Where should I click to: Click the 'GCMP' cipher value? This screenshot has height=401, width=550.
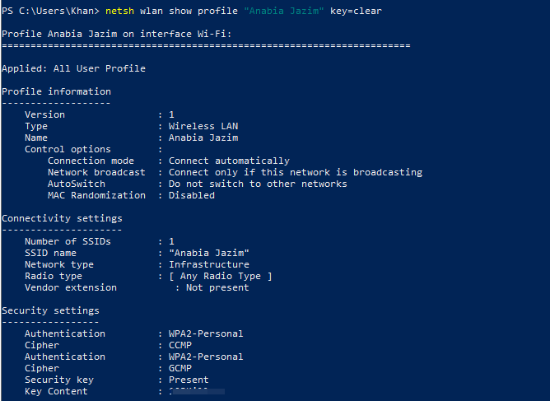click(179, 368)
